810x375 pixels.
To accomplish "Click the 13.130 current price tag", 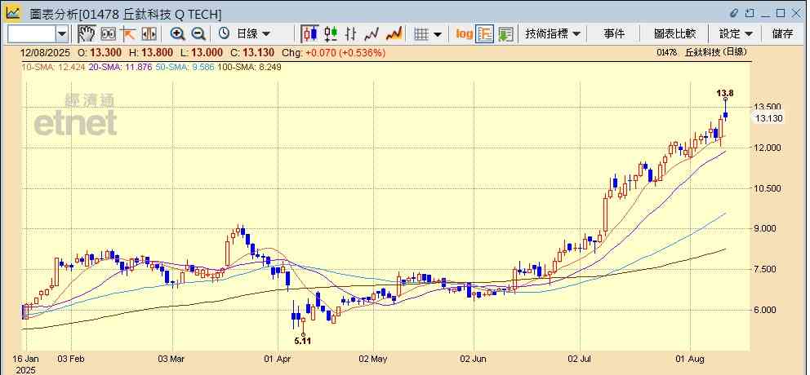I will (x=768, y=119).
